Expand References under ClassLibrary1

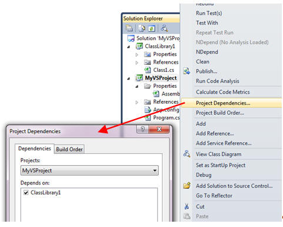137,62
